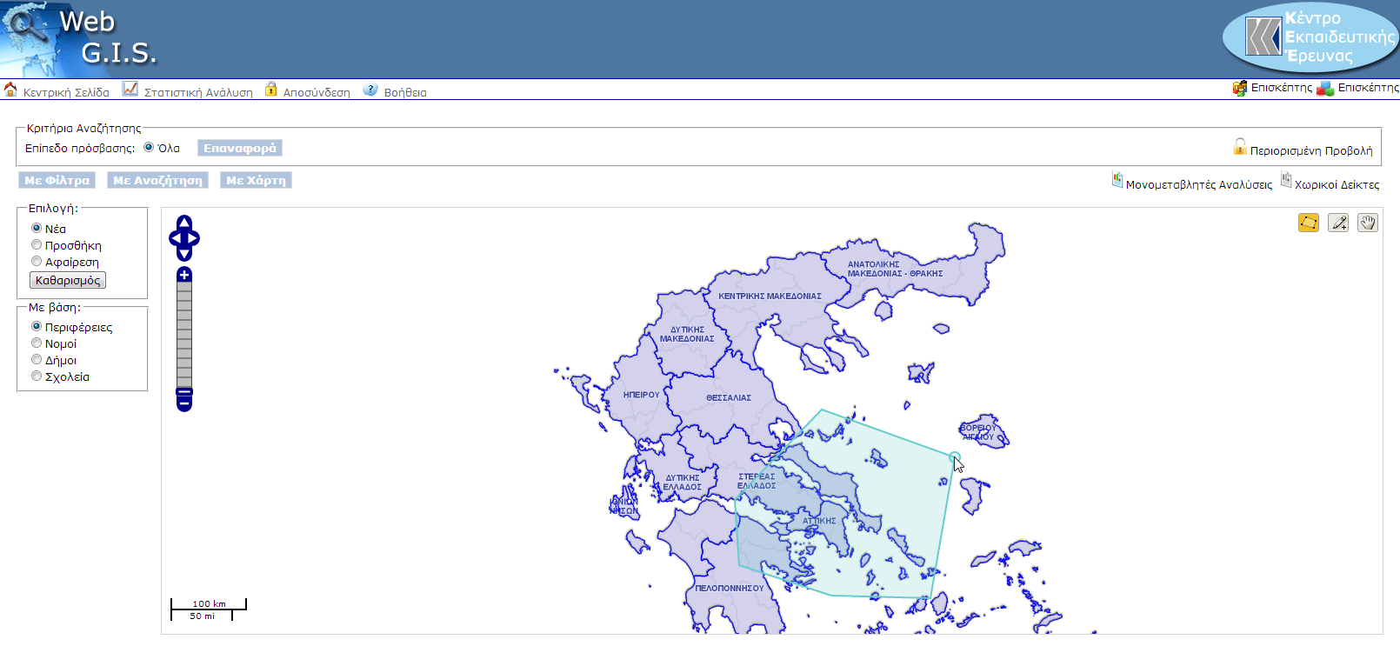The height and width of the screenshot is (646, 1400).
Task: Select the Όλα access level radio
Action: pyautogui.click(x=149, y=147)
